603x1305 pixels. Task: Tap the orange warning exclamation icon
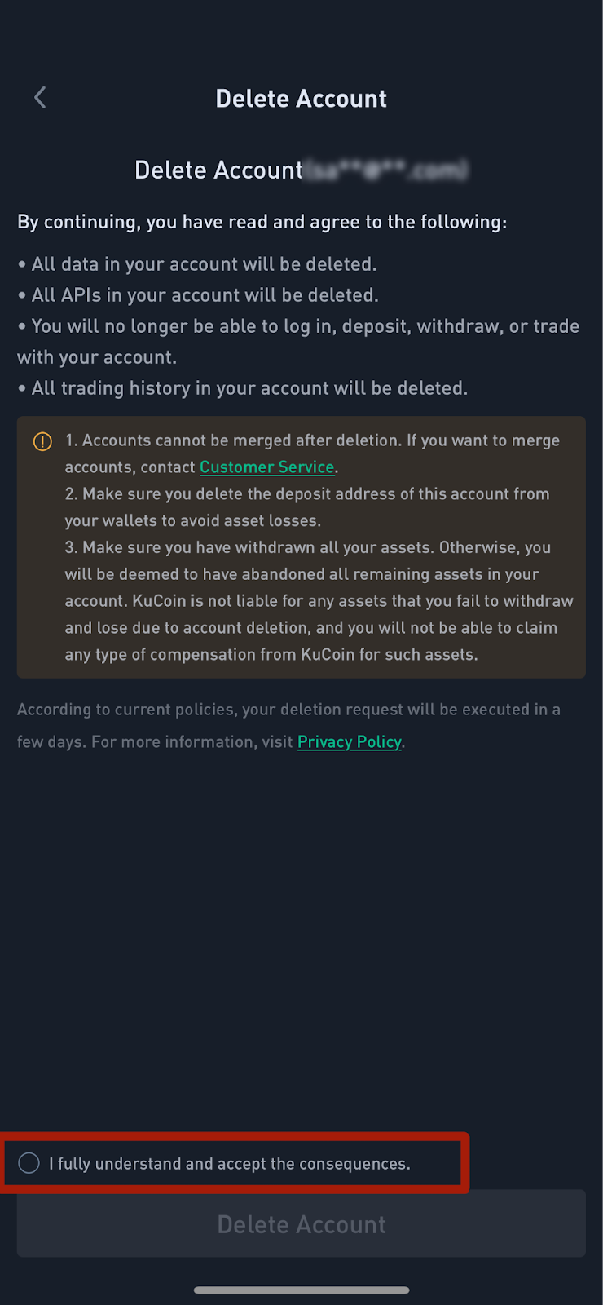tap(42, 441)
